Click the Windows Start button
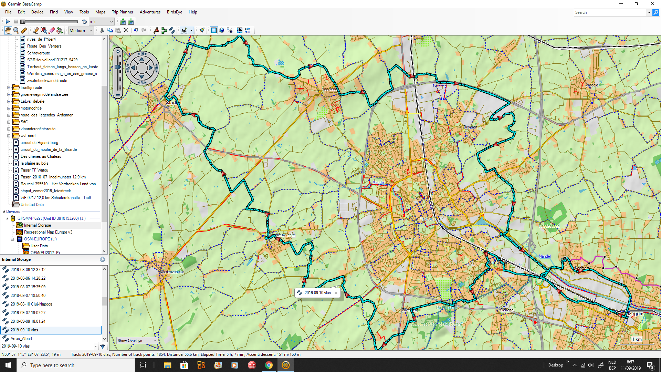Viewport: 661px width, 372px height. (x=8, y=365)
